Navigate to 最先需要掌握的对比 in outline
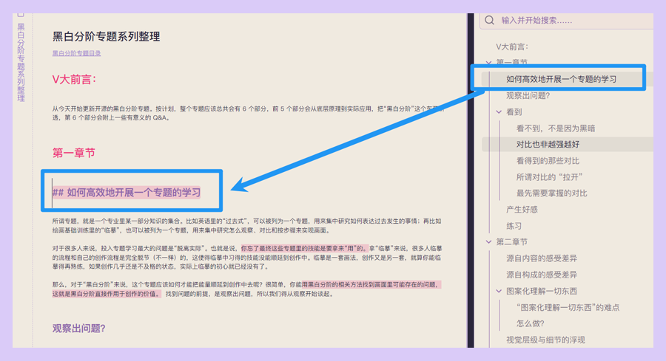The width and height of the screenshot is (666, 361). [x=552, y=193]
